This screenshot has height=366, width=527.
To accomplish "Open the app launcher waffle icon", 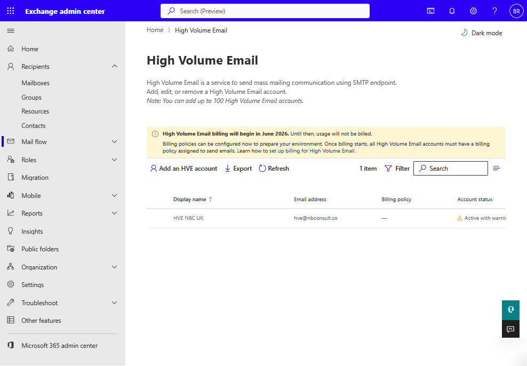I will pyautogui.click(x=11, y=11).
